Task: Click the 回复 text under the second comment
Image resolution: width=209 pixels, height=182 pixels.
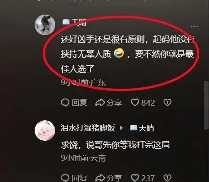Action: [80, 178]
